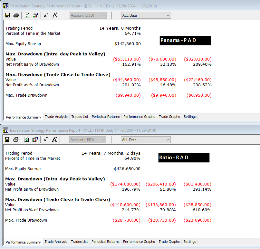The height and width of the screenshot is (249, 260).
Task: Expand ALL Data dropdown in @CL=11INC report
Action: point(168,15)
